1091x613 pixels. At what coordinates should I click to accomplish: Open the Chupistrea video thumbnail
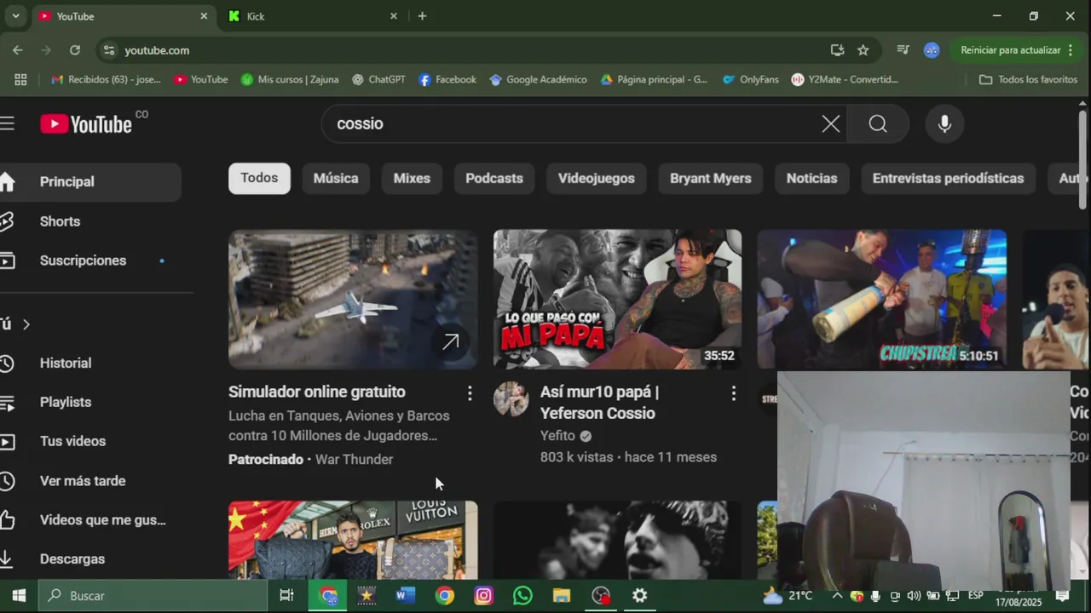click(882, 299)
